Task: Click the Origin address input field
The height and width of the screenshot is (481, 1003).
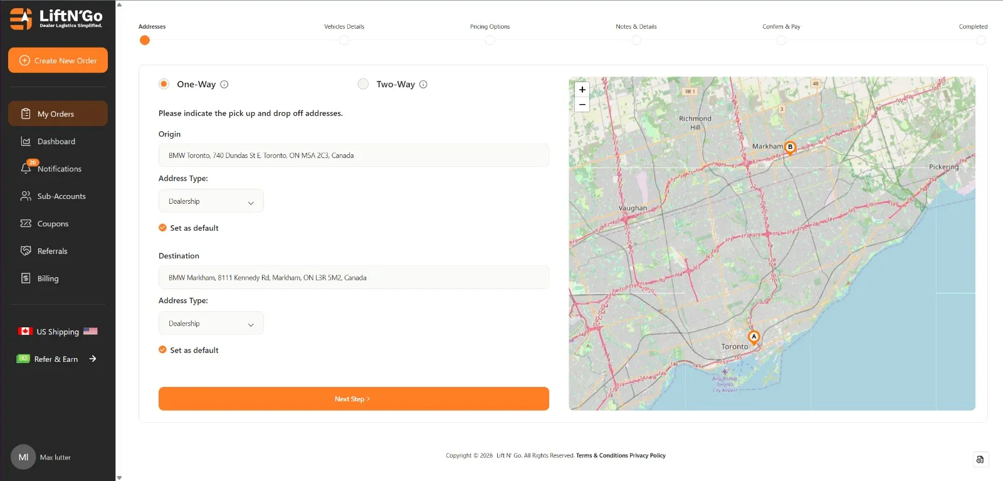Action: tap(354, 155)
